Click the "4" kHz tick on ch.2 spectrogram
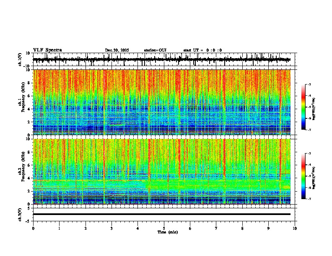 pyautogui.click(x=29, y=178)
